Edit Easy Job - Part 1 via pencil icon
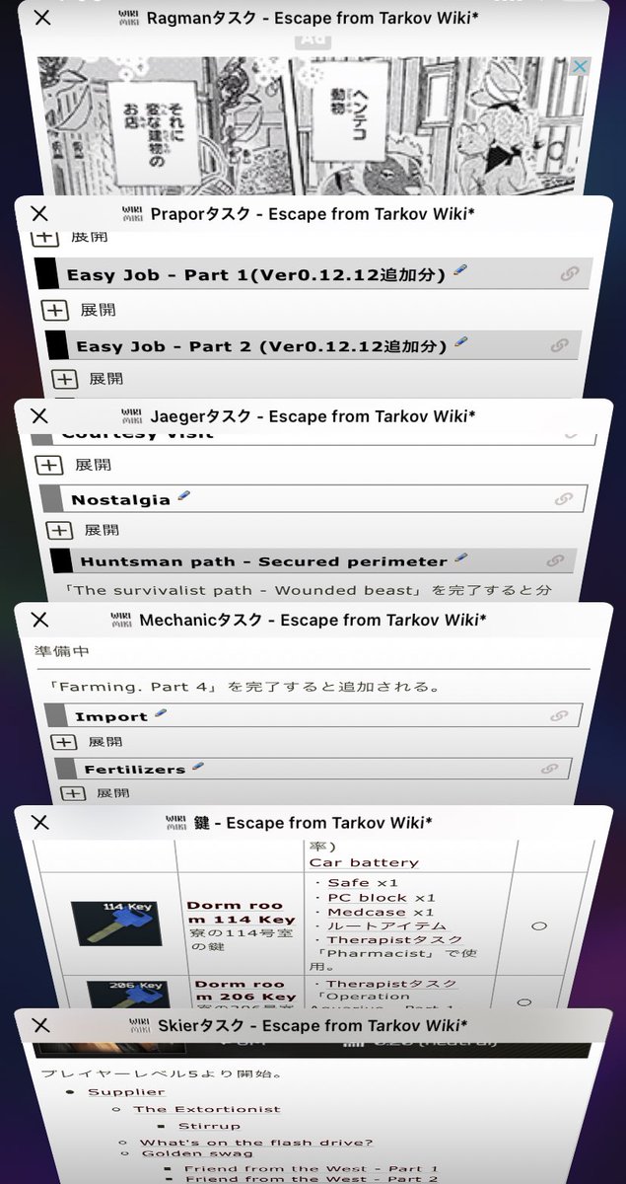The width and height of the screenshot is (626, 1184). pos(460,270)
